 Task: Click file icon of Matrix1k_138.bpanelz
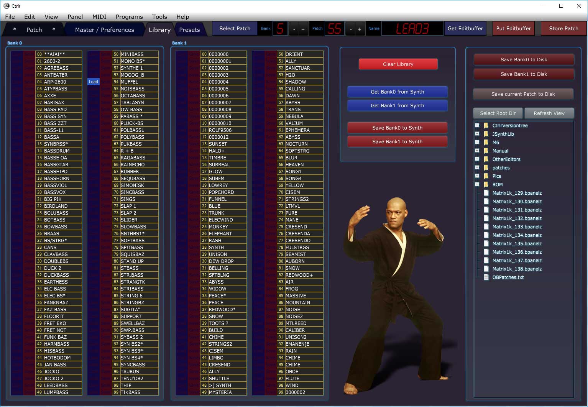[486, 269]
